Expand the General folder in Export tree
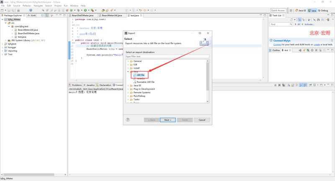 click(128, 61)
